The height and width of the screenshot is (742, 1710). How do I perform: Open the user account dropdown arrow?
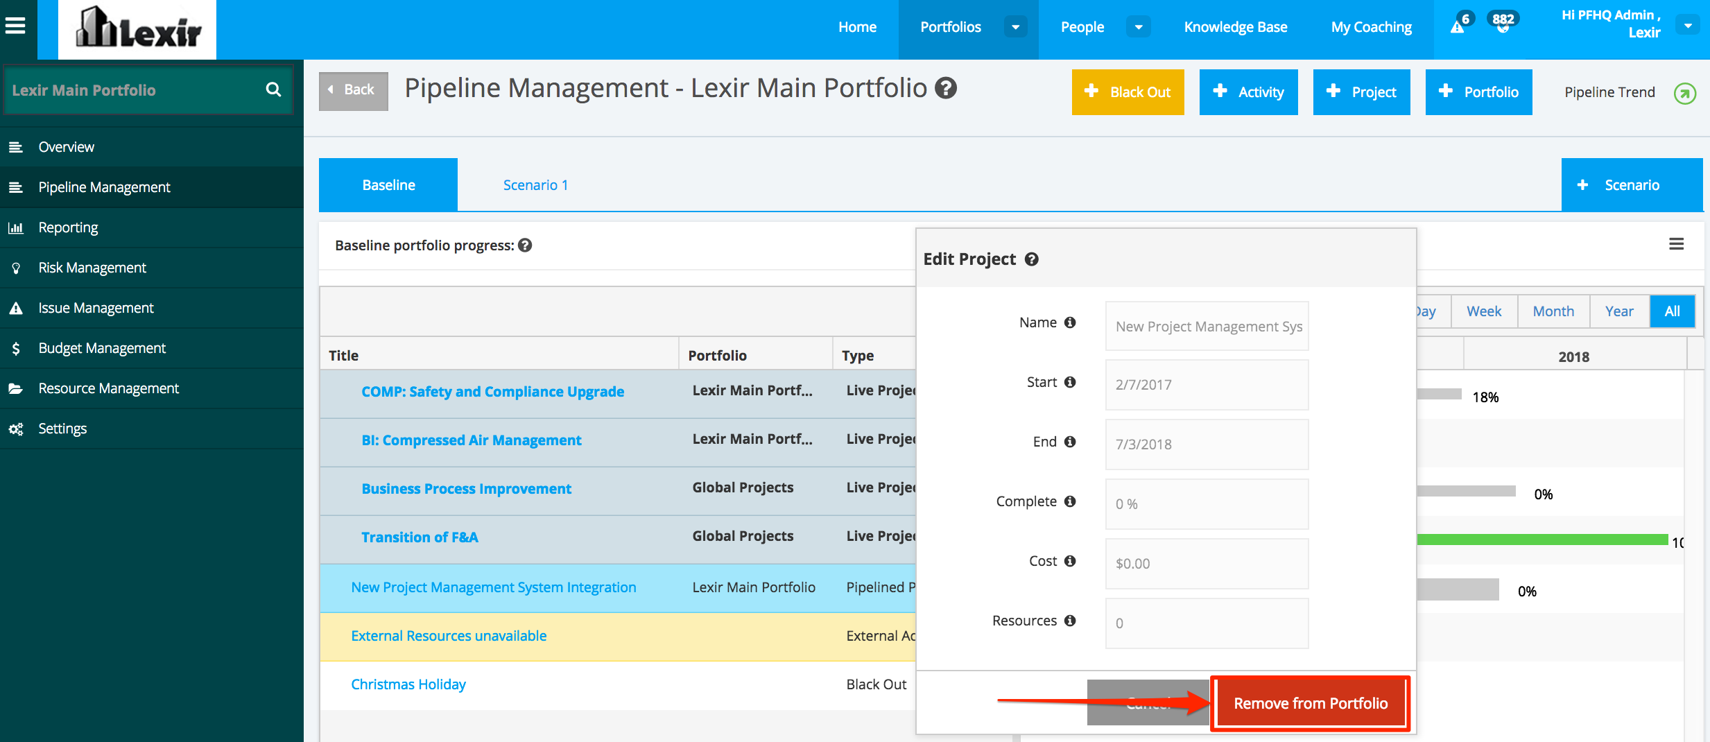[x=1688, y=26]
